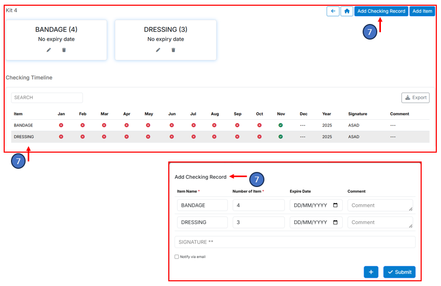
Task: Go to home via house icon
Action: click(x=347, y=11)
